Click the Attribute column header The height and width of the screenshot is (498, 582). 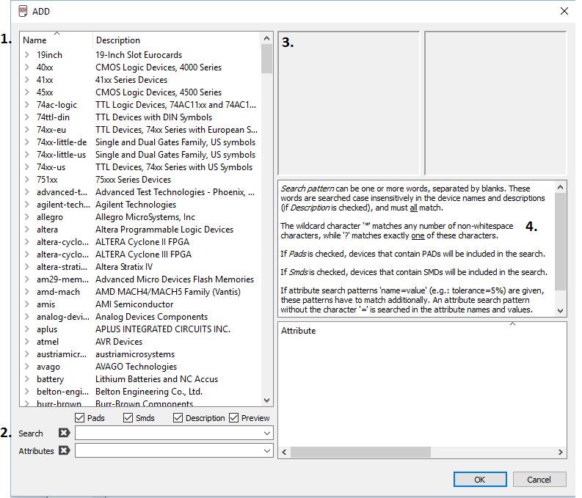(422, 330)
